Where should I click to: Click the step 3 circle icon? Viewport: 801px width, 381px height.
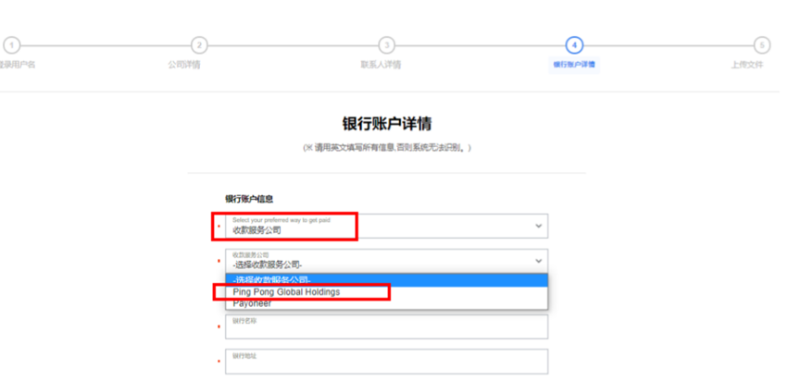point(386,45)
